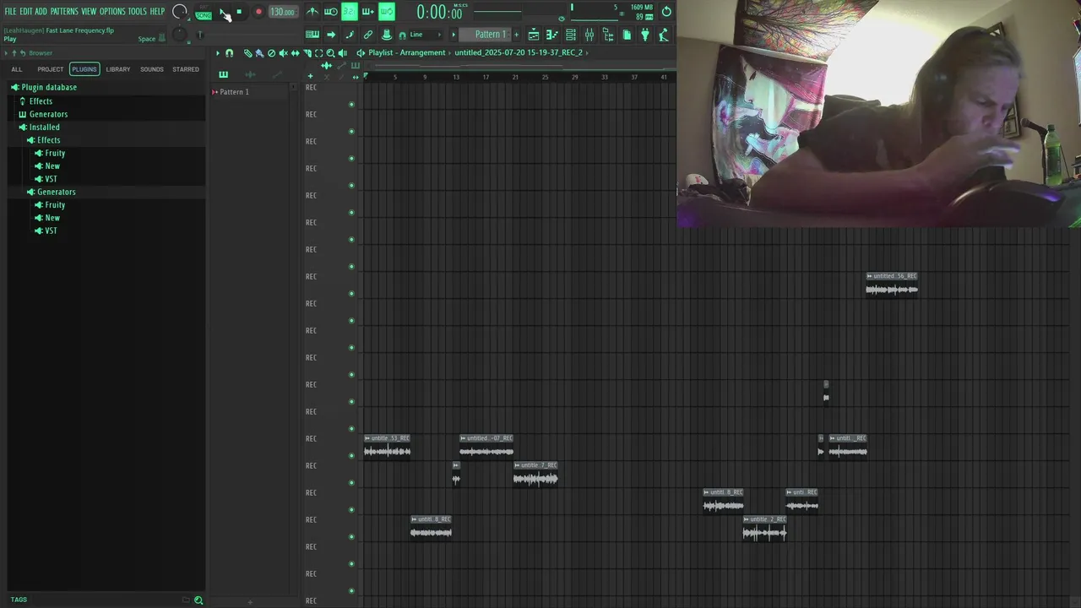The height and width of the screenshot is (608, 1081).
Task: Open the FILE menu
Action: (11, 11)
